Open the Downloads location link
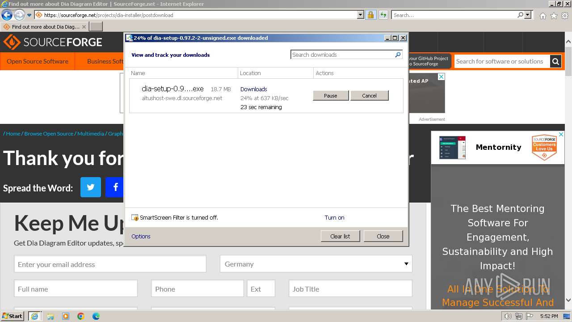The width and height of the screenshot is (572, 322). [253, 89]
